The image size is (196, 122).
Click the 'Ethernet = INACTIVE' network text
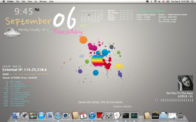click(168, 17)
